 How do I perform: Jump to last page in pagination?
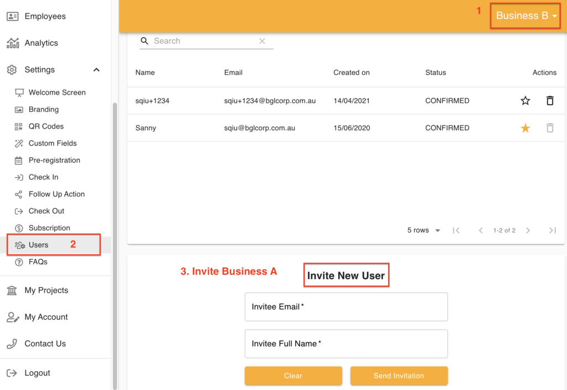[x=552, y=230]
